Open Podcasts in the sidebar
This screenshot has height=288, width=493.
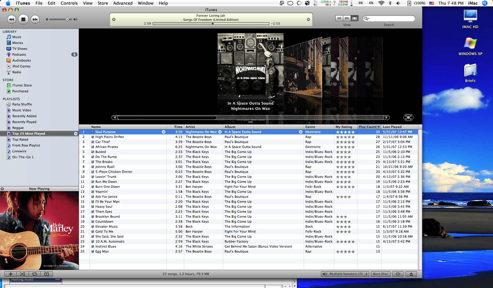(19, 54)
